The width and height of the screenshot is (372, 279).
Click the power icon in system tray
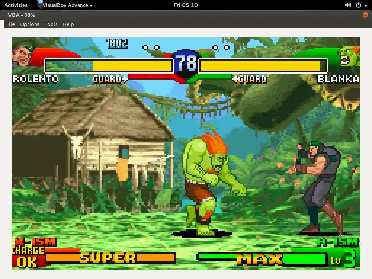[359, 5]
